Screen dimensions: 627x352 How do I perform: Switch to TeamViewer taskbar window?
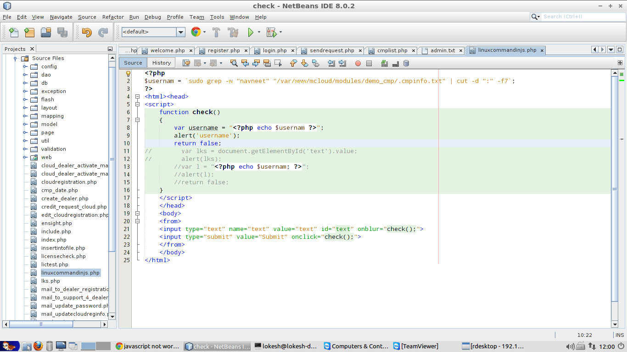pos(415,346)
